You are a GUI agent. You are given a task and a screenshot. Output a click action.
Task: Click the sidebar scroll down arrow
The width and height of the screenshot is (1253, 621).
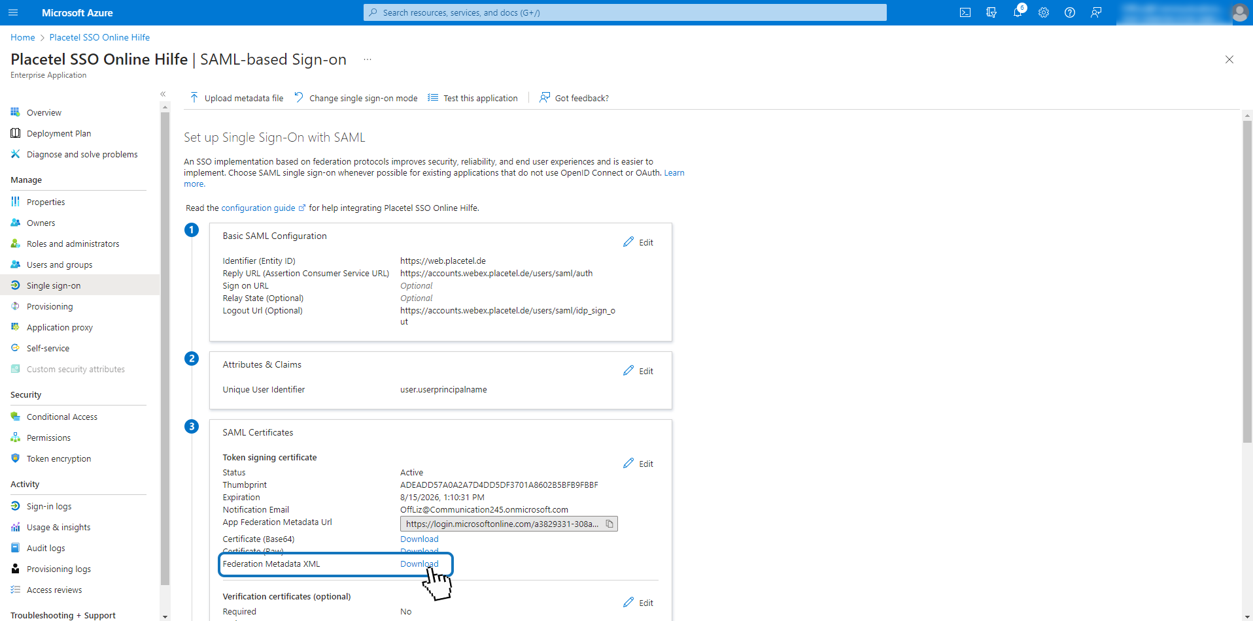[x=165, y=616]
